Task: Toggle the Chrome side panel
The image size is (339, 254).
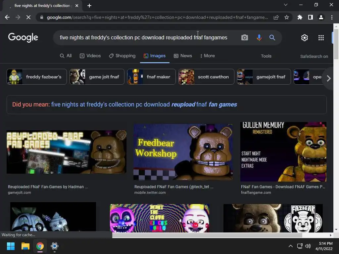Action: point(311,17)
